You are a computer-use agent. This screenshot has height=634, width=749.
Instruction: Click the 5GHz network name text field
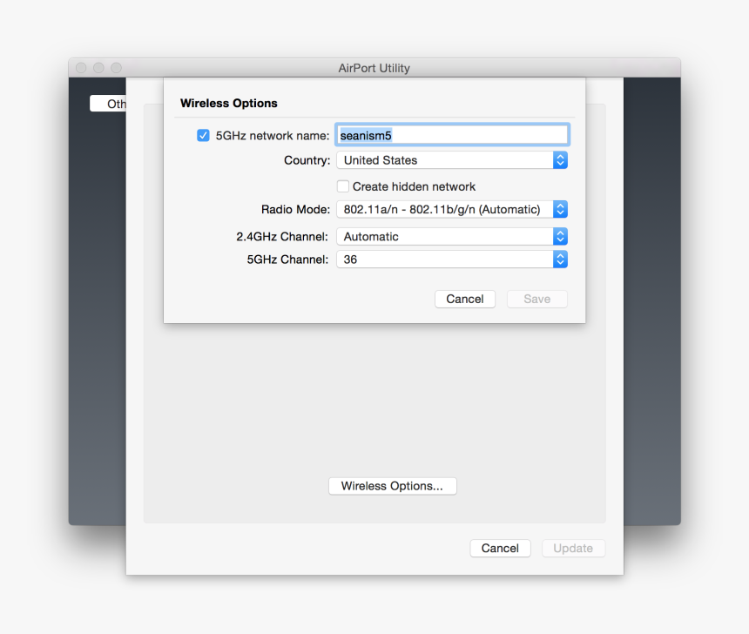452,135
